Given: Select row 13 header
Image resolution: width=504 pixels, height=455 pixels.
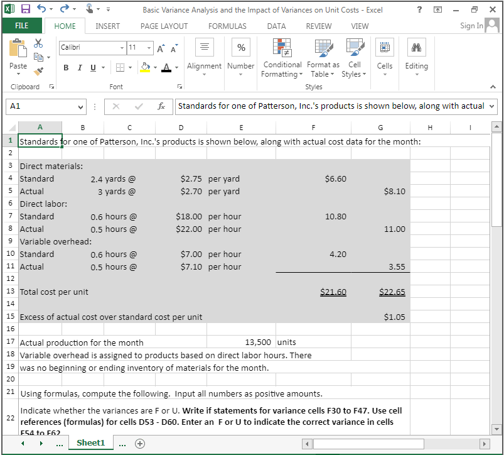Looking at the screenshot, I should pyautogui.click(x=10, y=291).
